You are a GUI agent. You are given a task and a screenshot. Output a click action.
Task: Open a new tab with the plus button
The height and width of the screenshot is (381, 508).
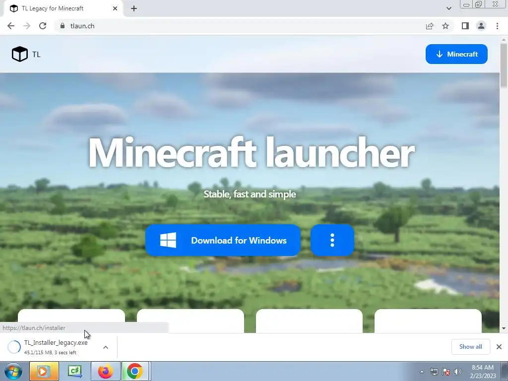[x=134, y=8]
